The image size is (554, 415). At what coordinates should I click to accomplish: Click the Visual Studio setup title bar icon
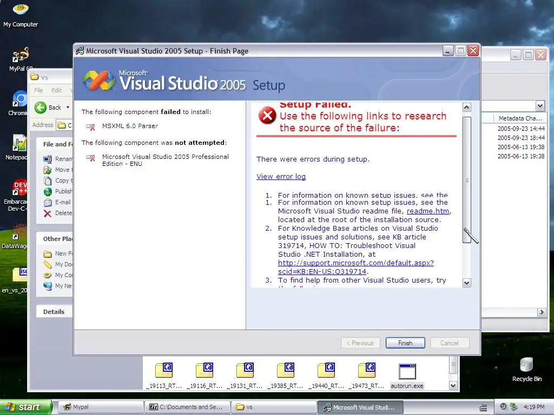80,51
